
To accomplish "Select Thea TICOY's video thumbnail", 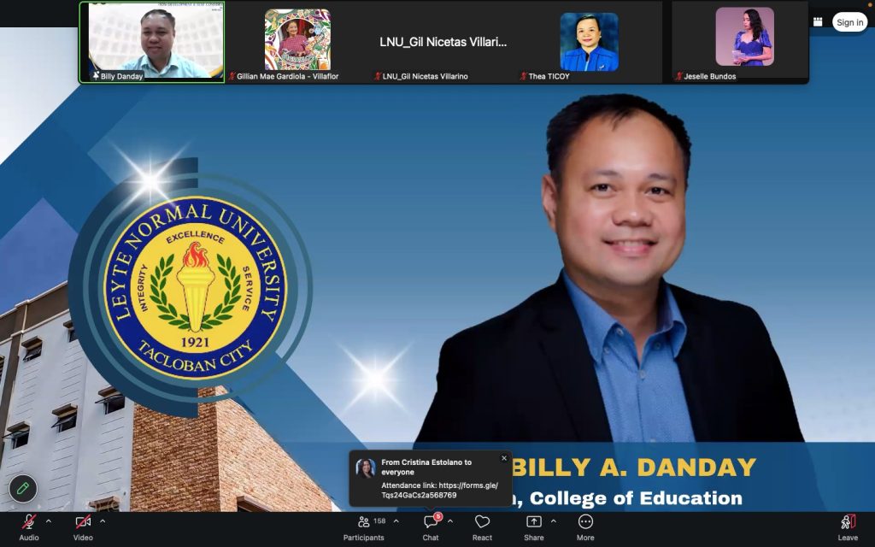I will 589,43.
